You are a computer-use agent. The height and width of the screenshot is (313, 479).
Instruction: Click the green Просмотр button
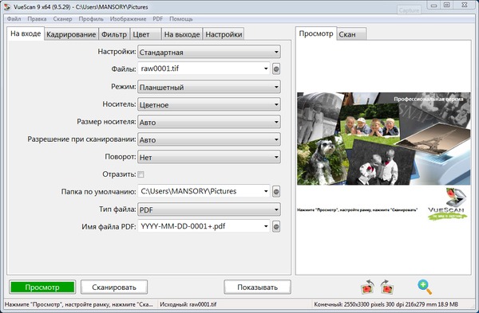coord(42,287)
